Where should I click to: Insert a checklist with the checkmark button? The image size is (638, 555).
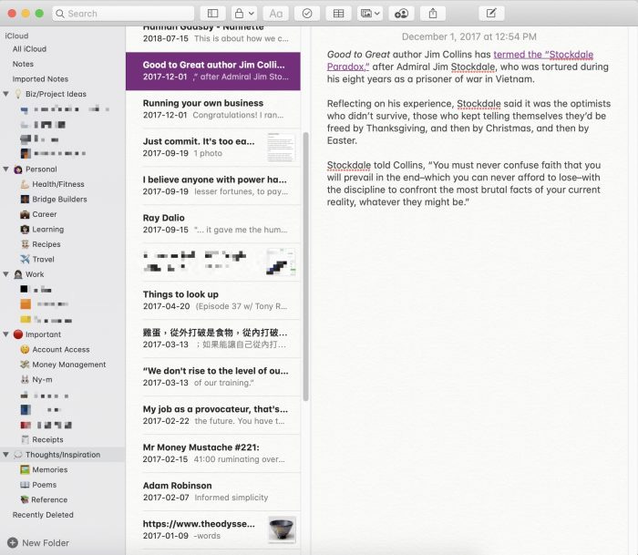307,14
